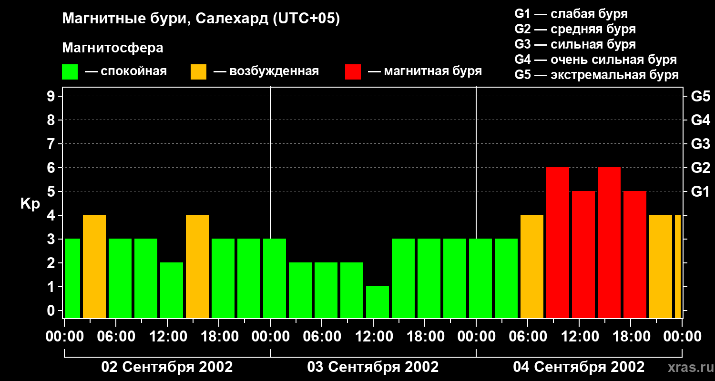The image size is (715, 381).
Task: Click the '— возбужденная' legend label
Action: [266, 71]
